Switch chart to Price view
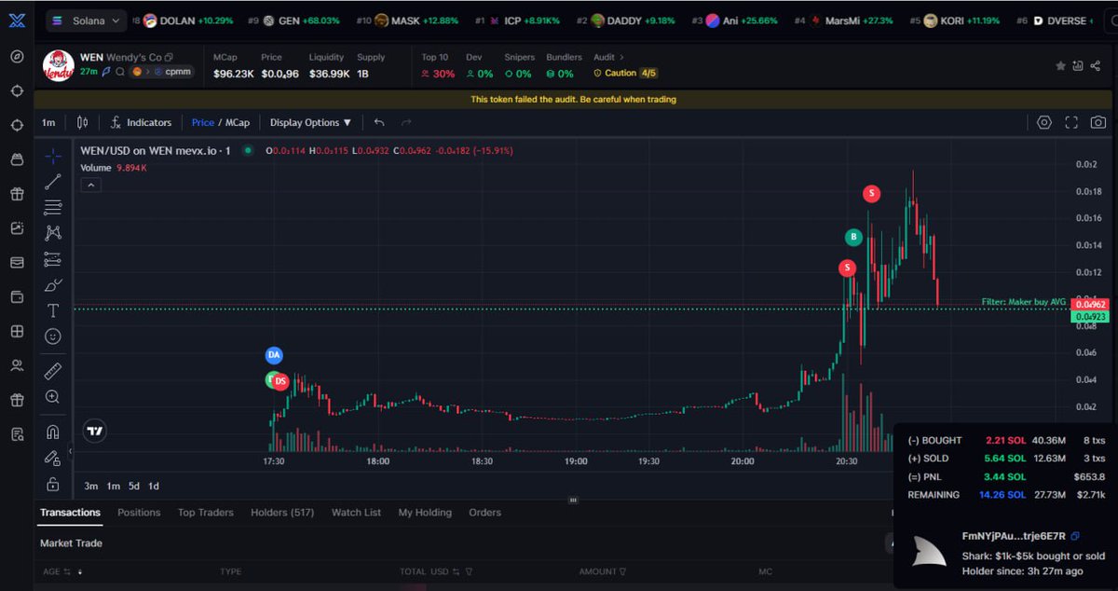Viewport: 1118px width, 591px height. [203, 122]
